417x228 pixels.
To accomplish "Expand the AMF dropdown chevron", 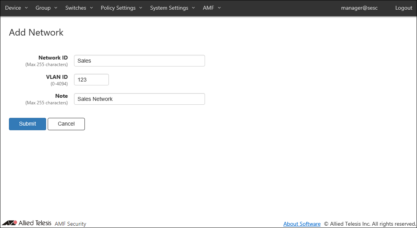I will click(219, 8).
